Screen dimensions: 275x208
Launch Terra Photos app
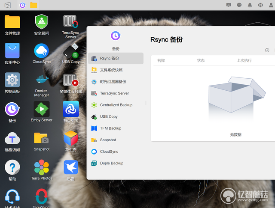(42, 167)
